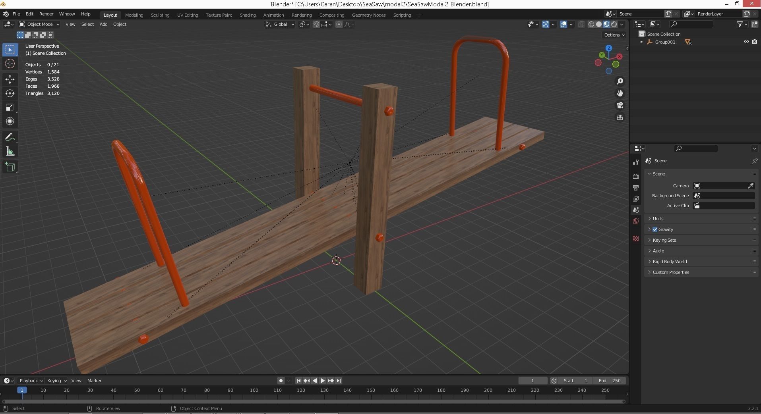Open the Tool properties tab

point(636,162)
